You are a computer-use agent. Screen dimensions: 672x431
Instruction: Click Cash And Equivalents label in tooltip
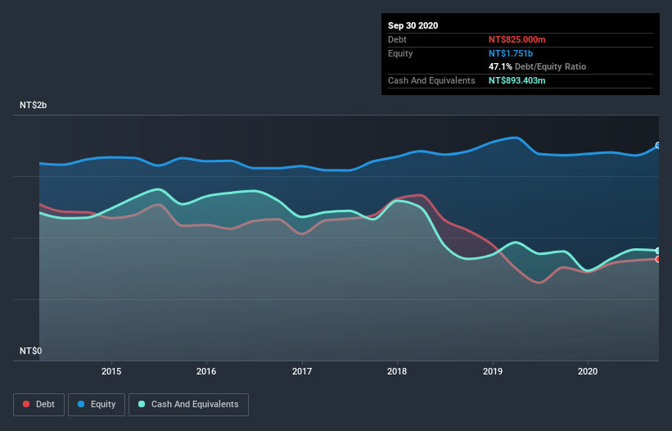click(431, 80)
